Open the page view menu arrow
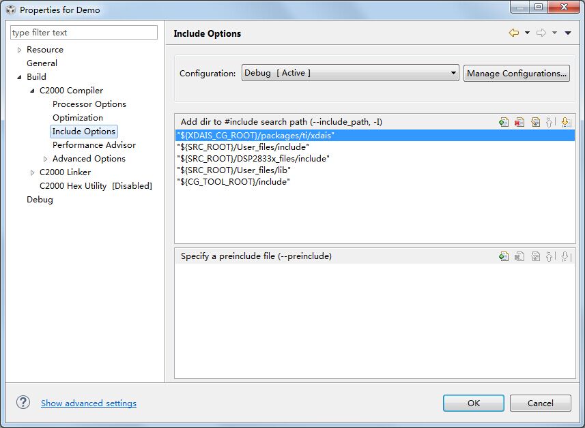 [x=568, y=33]
